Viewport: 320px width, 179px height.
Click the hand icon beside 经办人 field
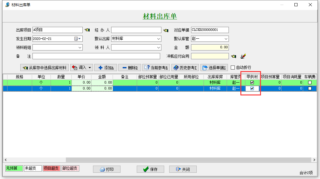click(x=166, y=30)
